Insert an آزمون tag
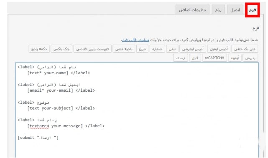Viewport: 268px width, 158px height. (x=235, y=58)
